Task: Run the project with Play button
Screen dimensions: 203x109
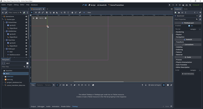Action: pyautogui.click(x=169, y=5)
